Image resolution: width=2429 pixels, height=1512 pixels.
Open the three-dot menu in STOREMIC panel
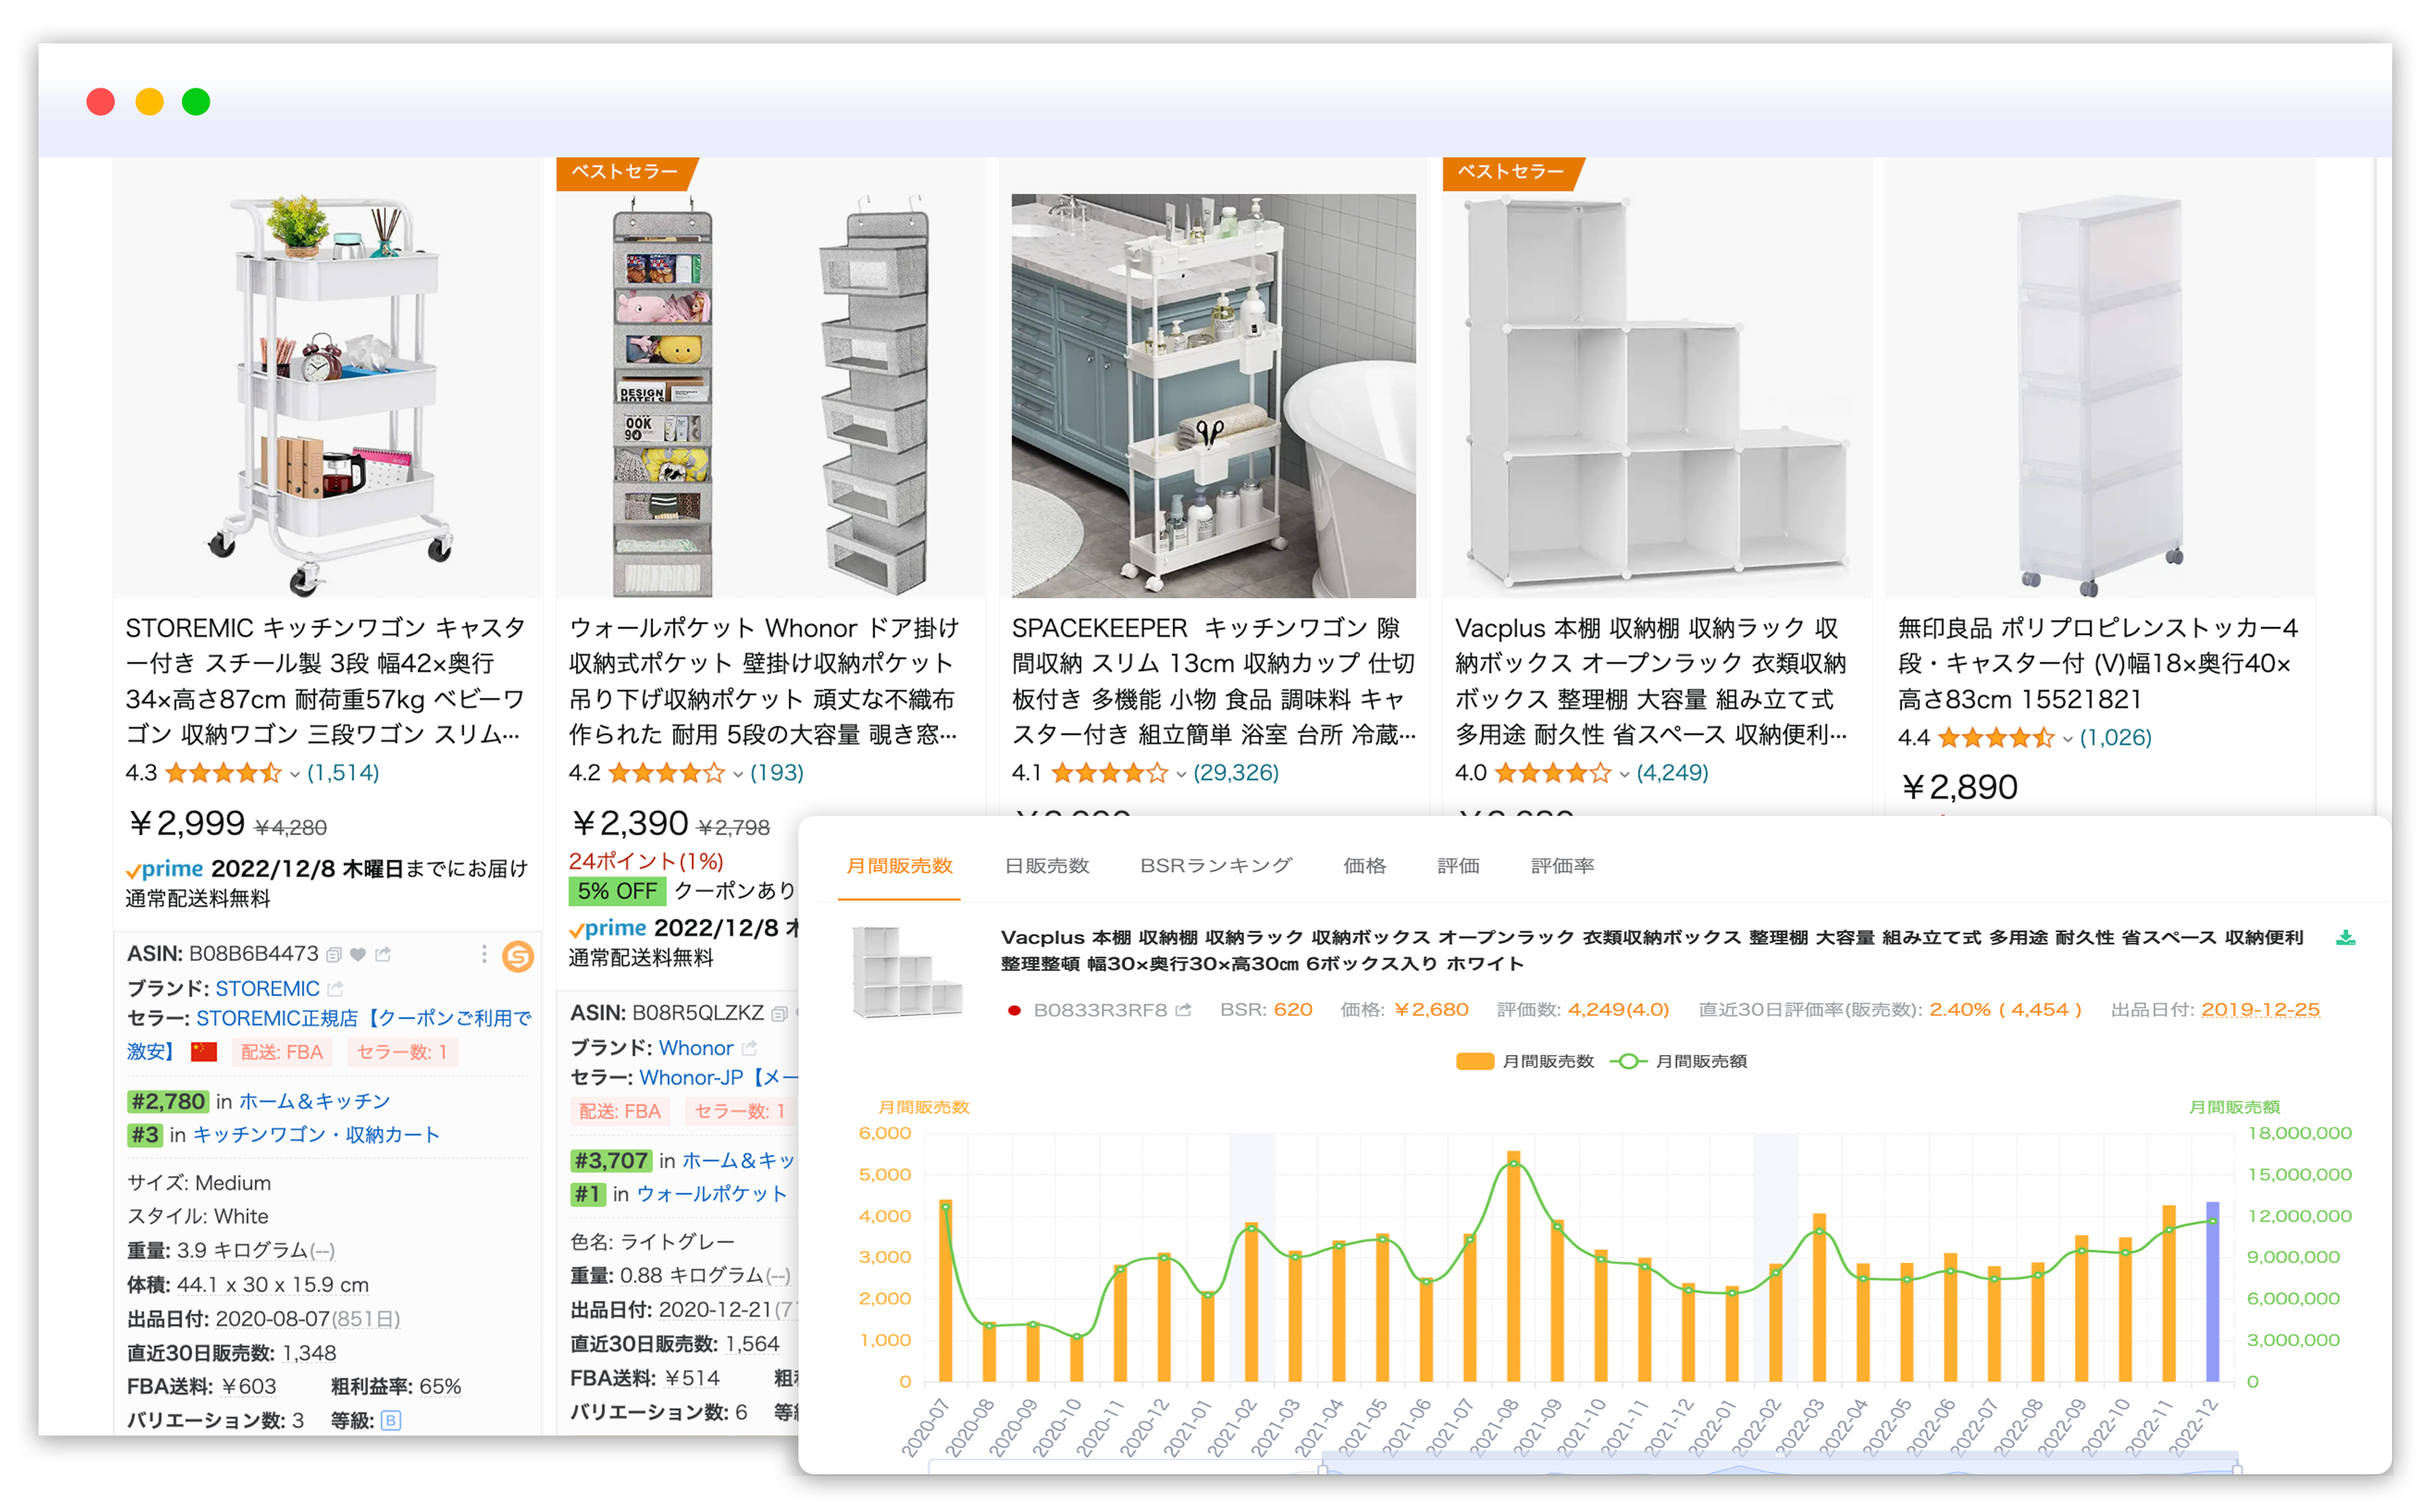coord(484,954)
